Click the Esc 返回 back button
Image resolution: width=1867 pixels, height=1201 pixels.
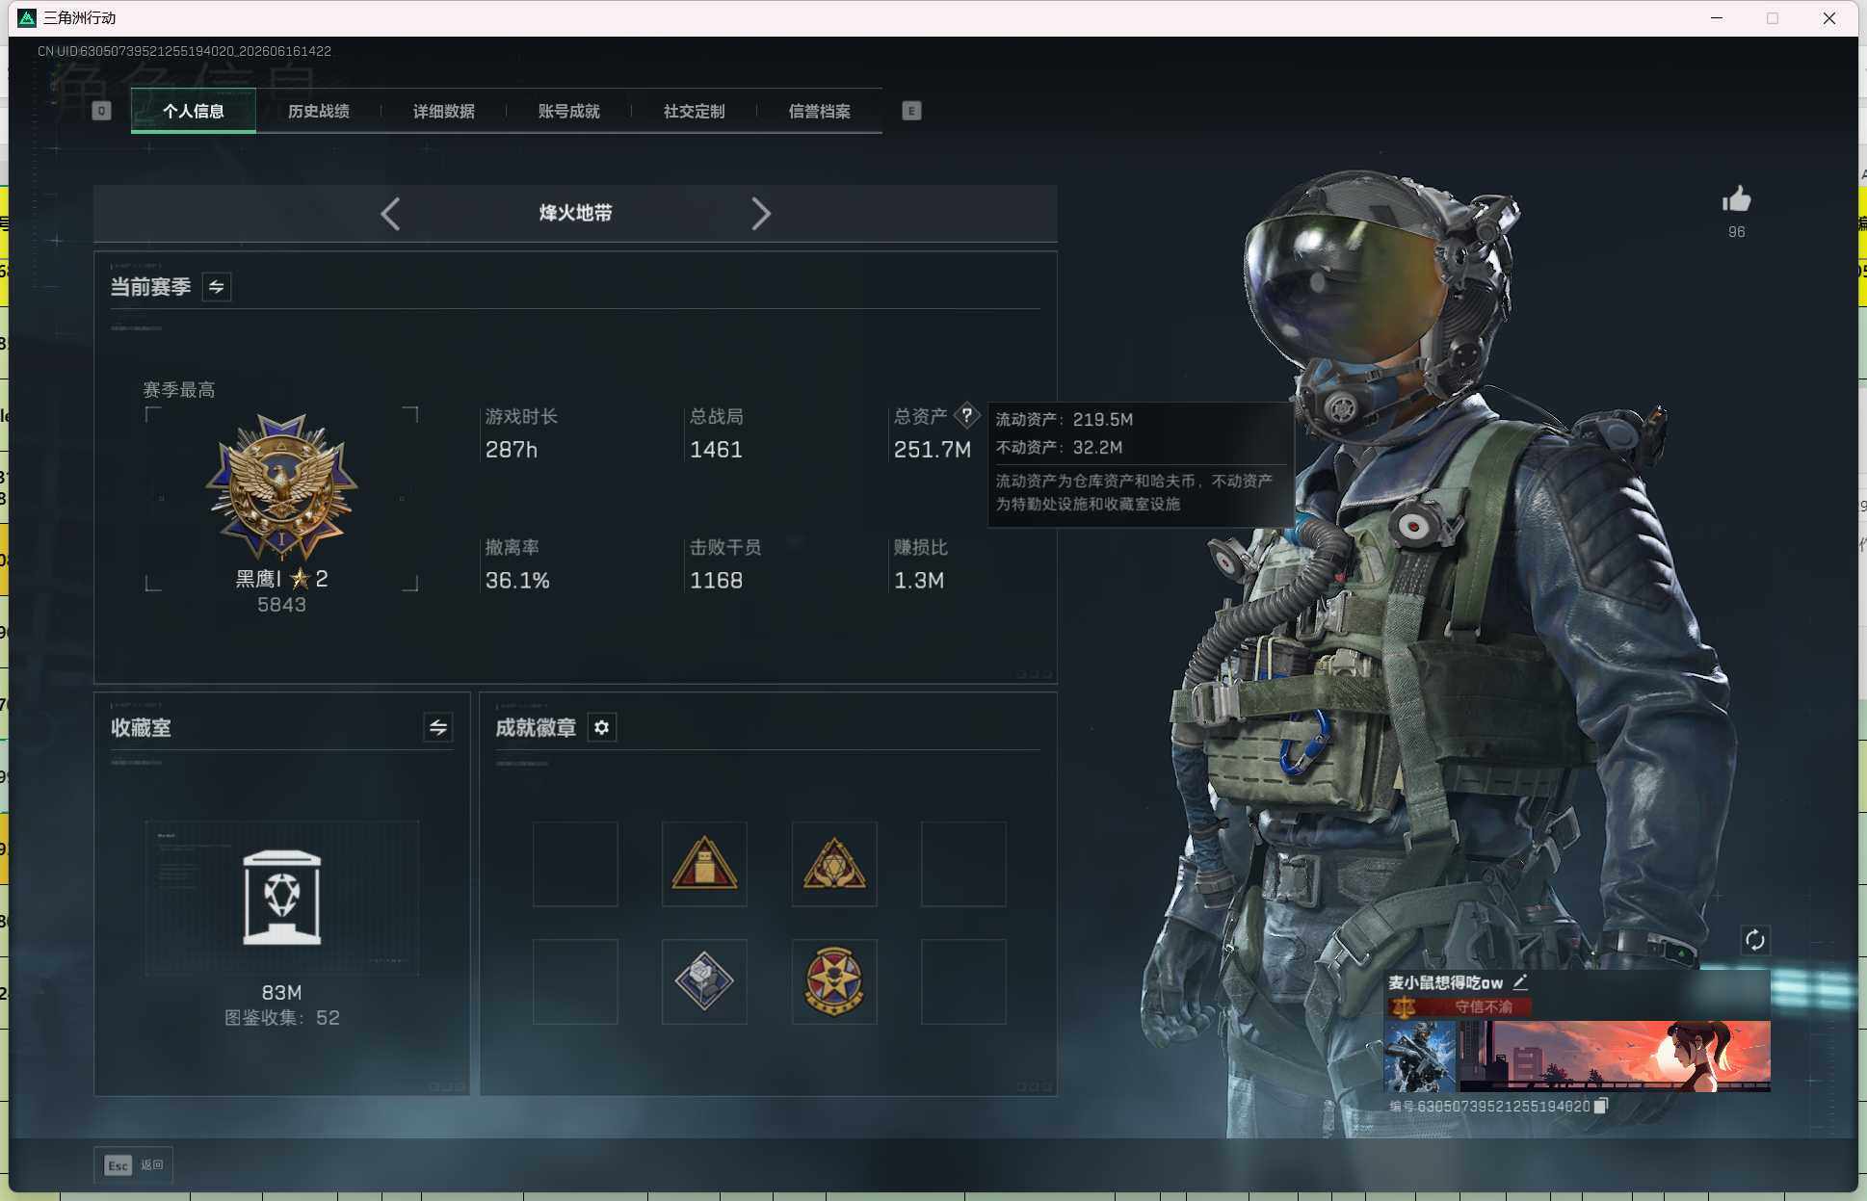tap(133, 1165)
